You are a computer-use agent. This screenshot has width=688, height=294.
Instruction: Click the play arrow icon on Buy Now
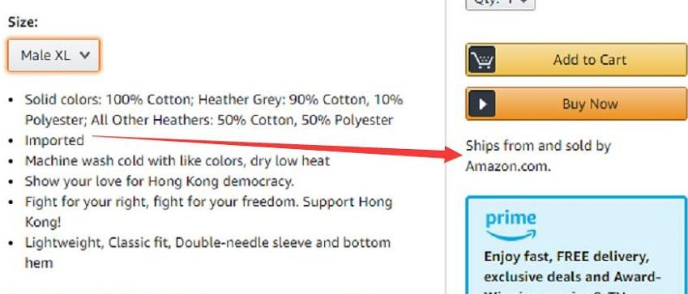(482, 104)
